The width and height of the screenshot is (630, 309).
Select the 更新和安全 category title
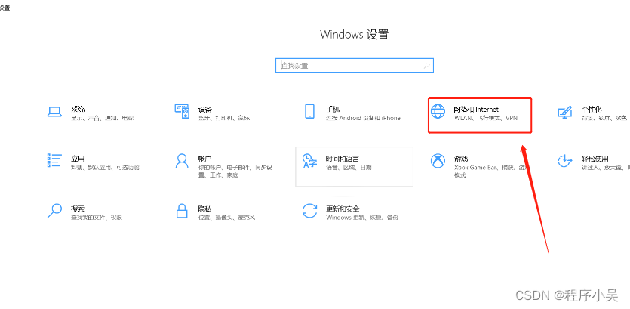pyautogui.click(x=343, y=209)
